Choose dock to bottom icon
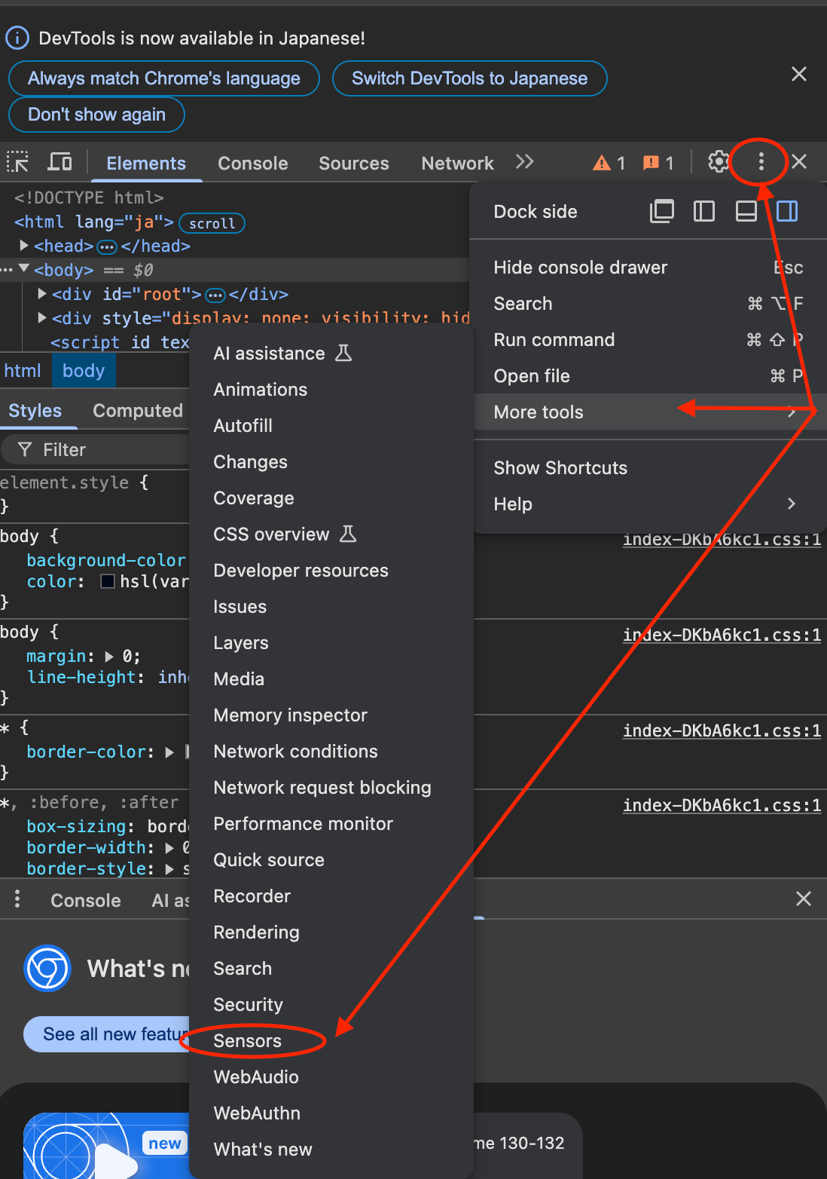The image size is (827, 1179). (x=746, y=212)
